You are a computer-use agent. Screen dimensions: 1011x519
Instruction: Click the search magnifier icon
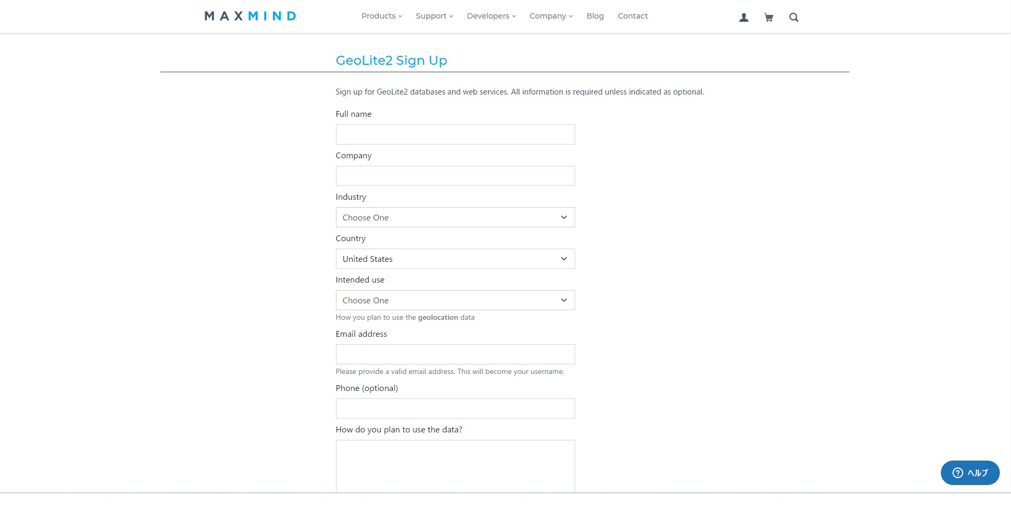794,18
